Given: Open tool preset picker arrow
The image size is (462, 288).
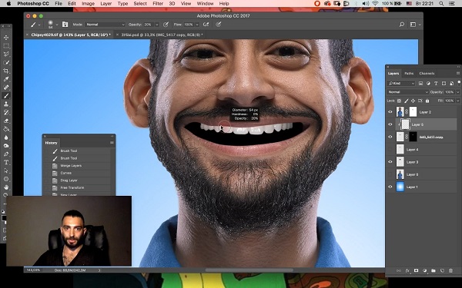Looking at the screenshot, I should 39,25.
